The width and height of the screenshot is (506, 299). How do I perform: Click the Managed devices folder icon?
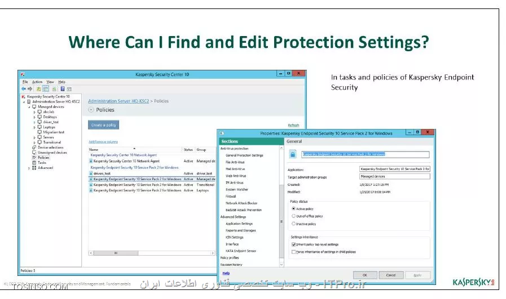pyautogui.click(x=34, y=106)
